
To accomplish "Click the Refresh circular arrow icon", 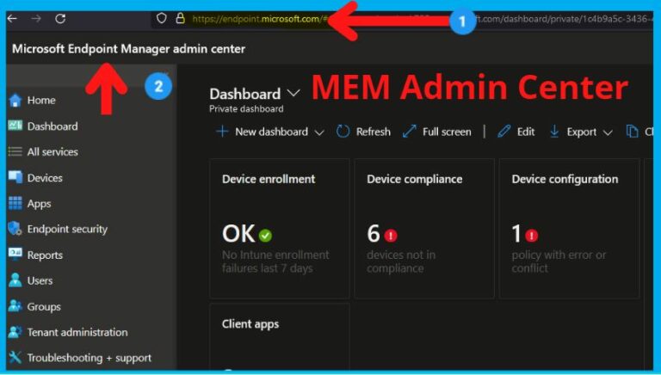I will [343, 132].
